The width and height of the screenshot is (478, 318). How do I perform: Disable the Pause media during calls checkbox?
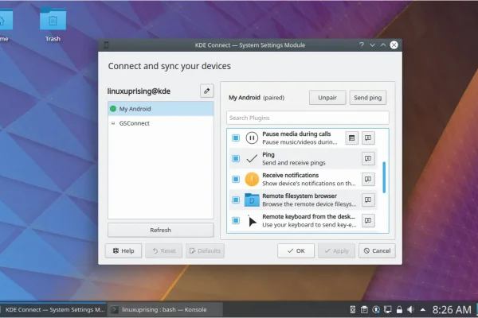tap(236, 138)
